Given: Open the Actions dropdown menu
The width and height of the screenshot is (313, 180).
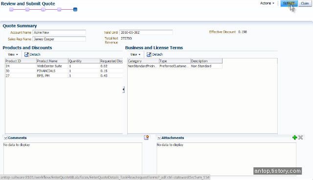Looking at the screenshot, I should click(267, 3).
